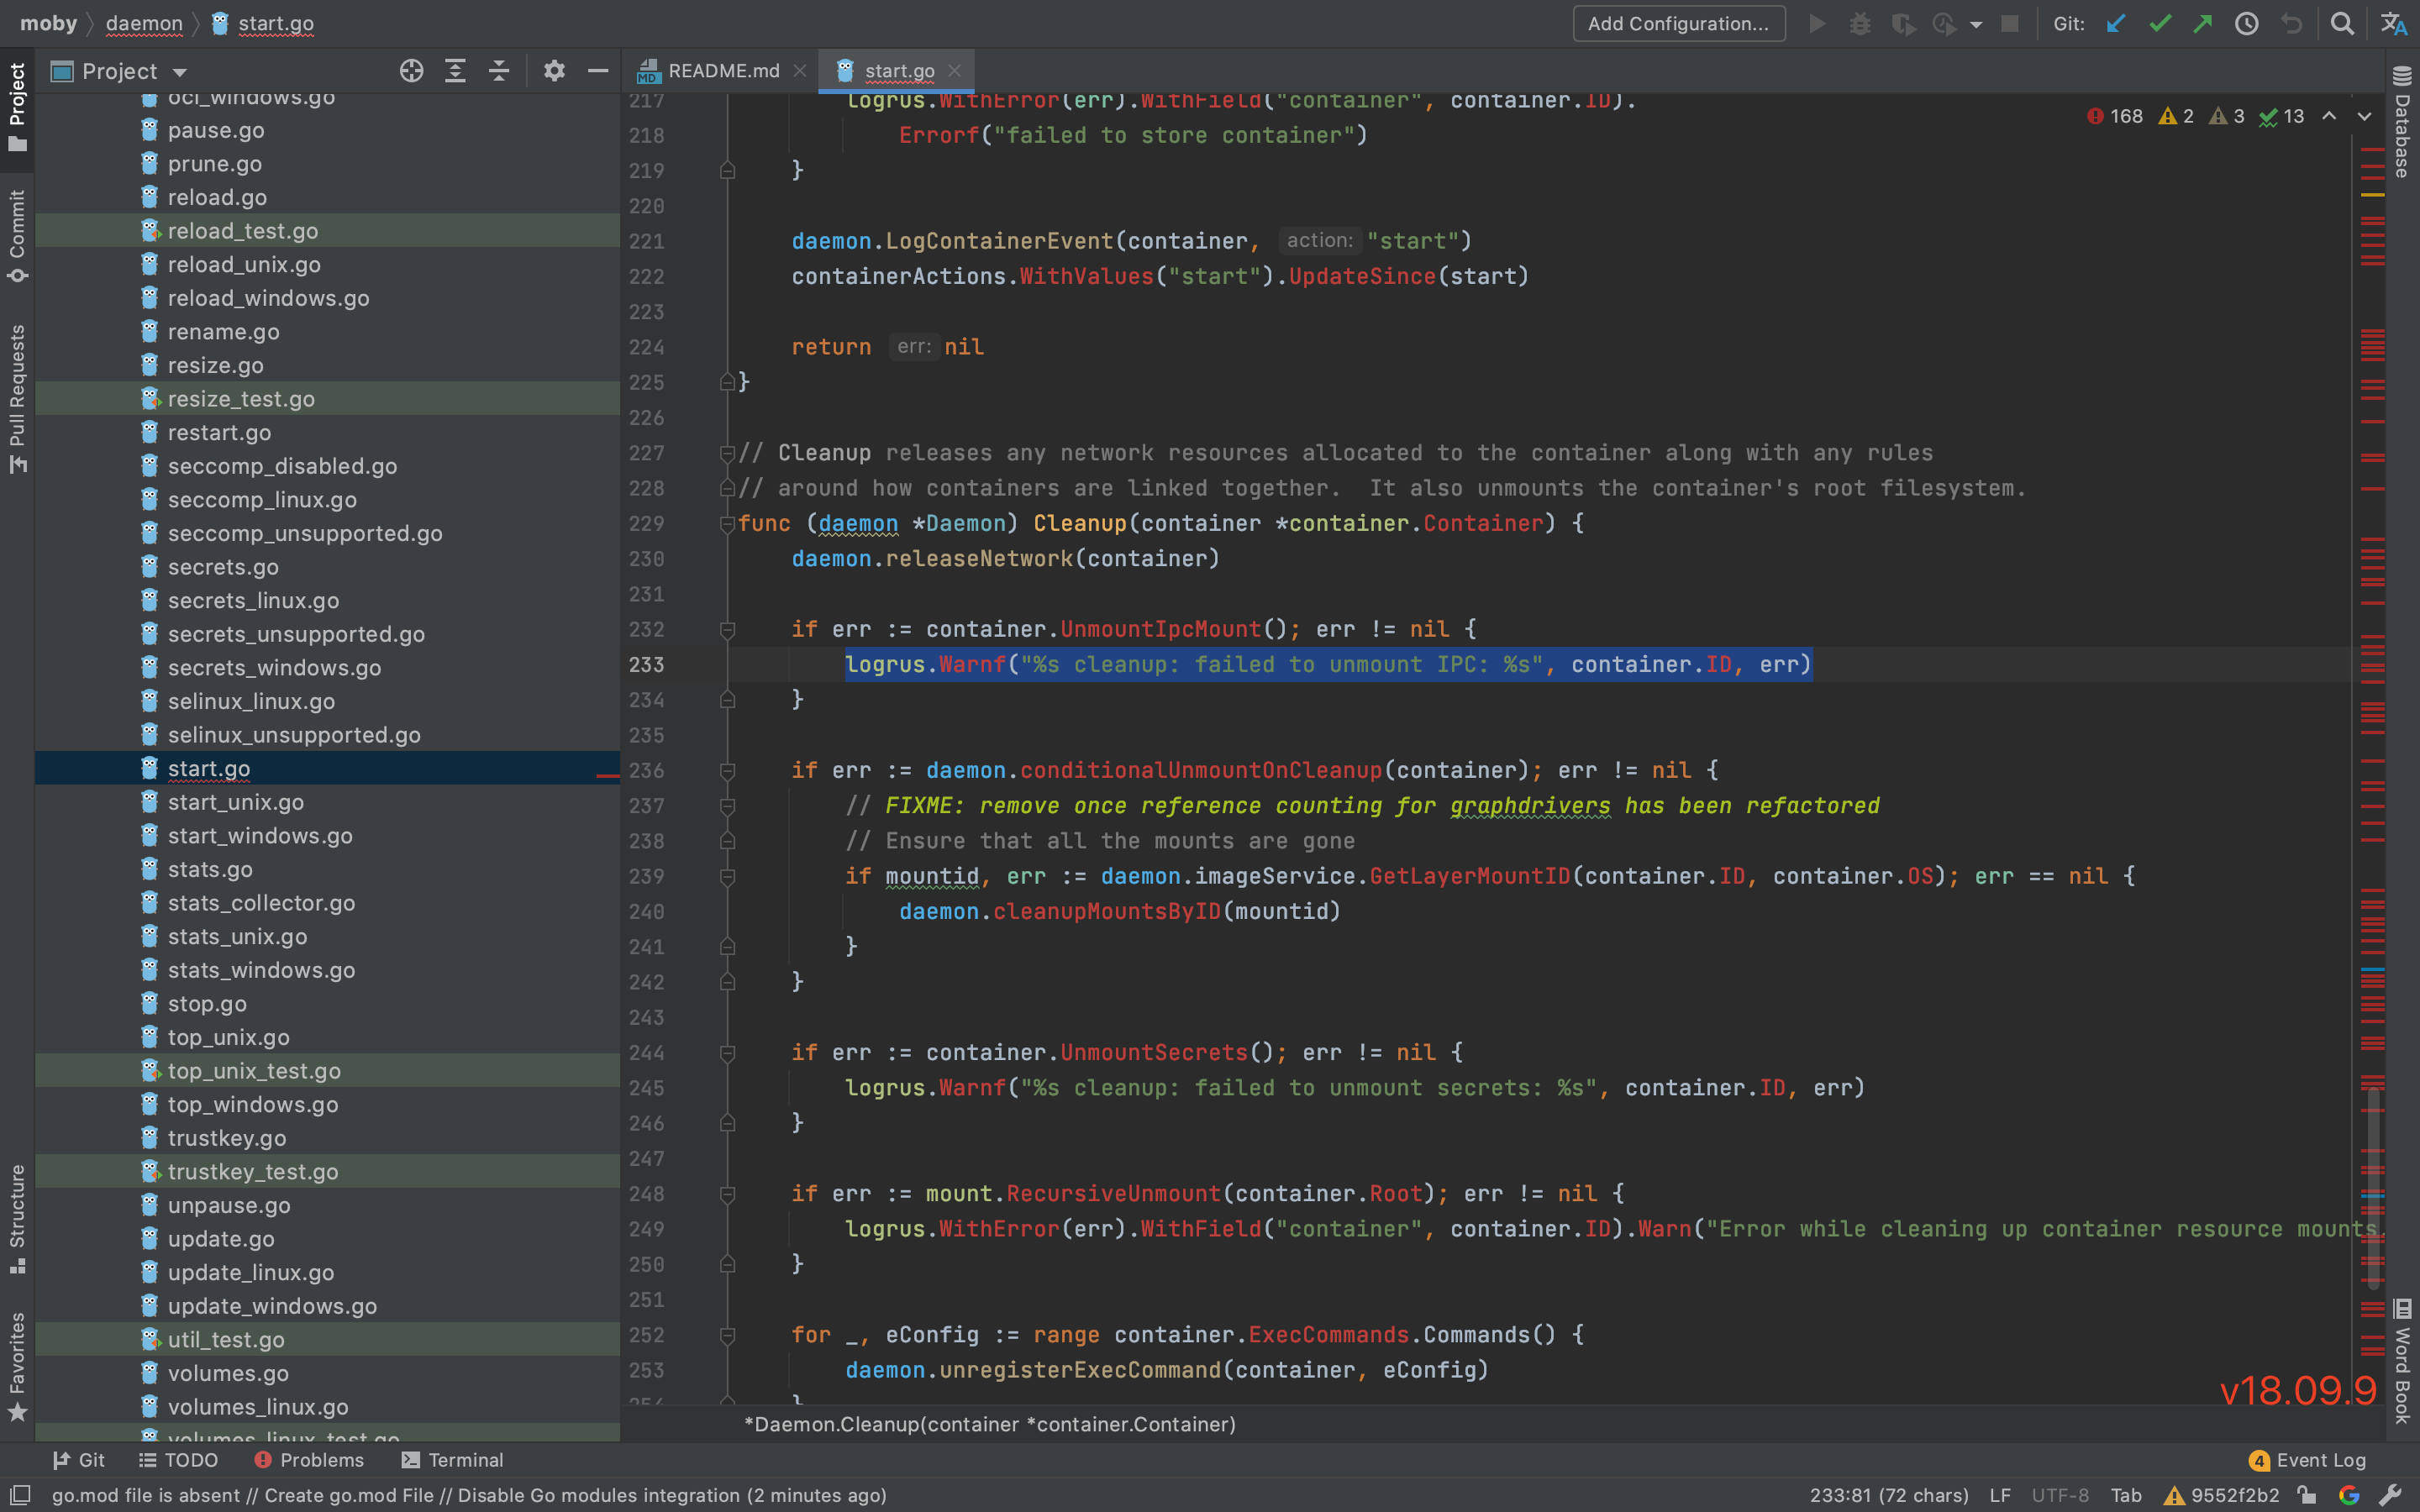Open run configuration dropdown arrow near stop
This screenshot has width=2420, height=1512.
[x=1976, y=24]
